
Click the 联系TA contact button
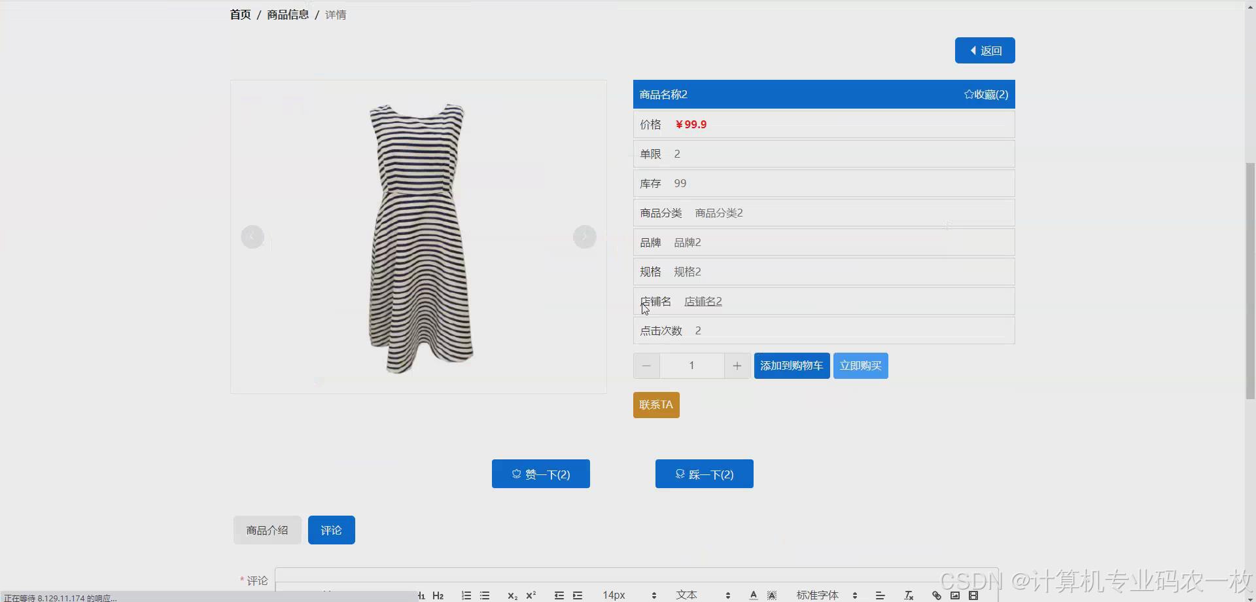(x=656, y=405)
